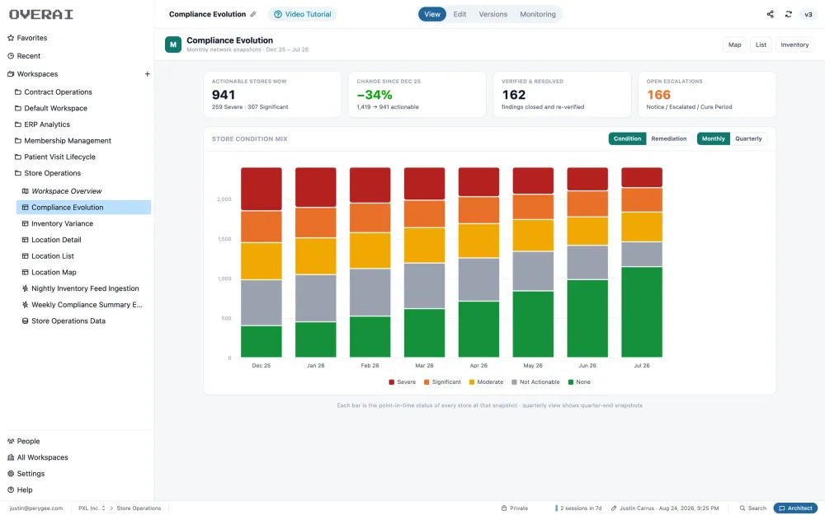The height and width of the screenshot is (515, 825).
Task: Open Favorites from the star icon
Action: 11,38
